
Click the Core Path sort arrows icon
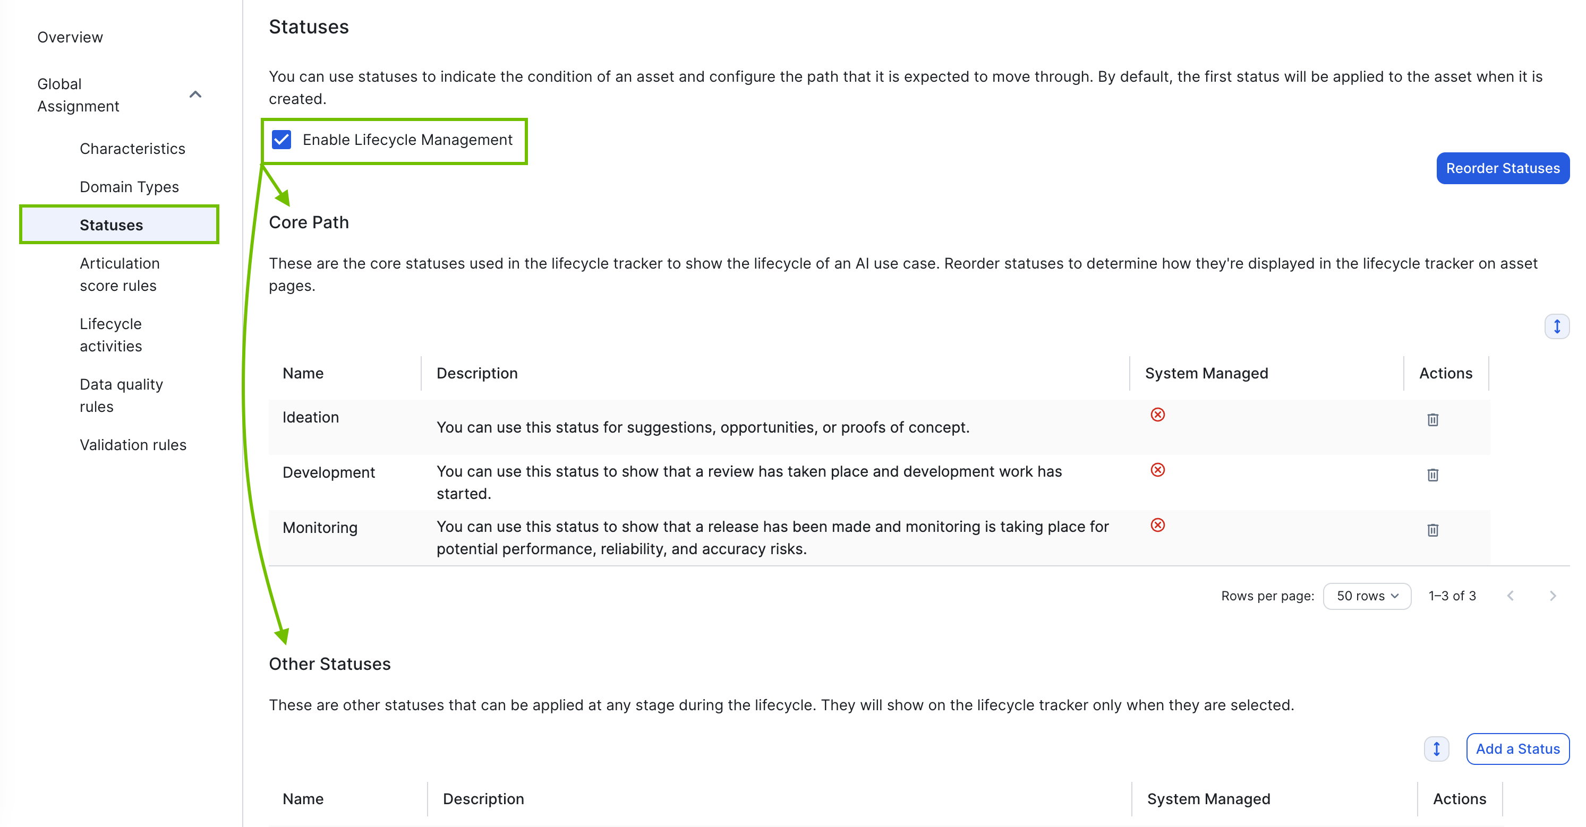coord(1556,326)
